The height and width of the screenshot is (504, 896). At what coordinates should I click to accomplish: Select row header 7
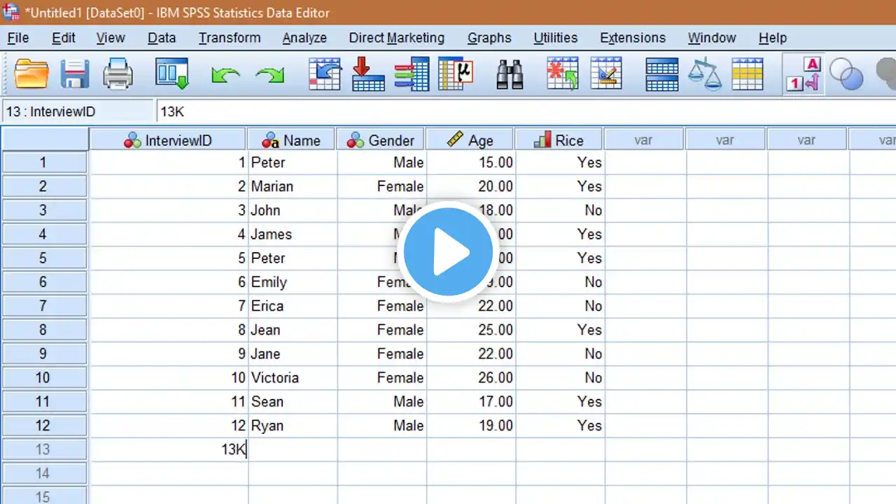[x=43, y=306]
